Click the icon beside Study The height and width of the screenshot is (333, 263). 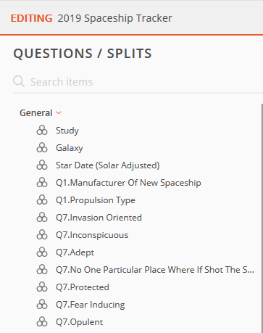(42, 131)
